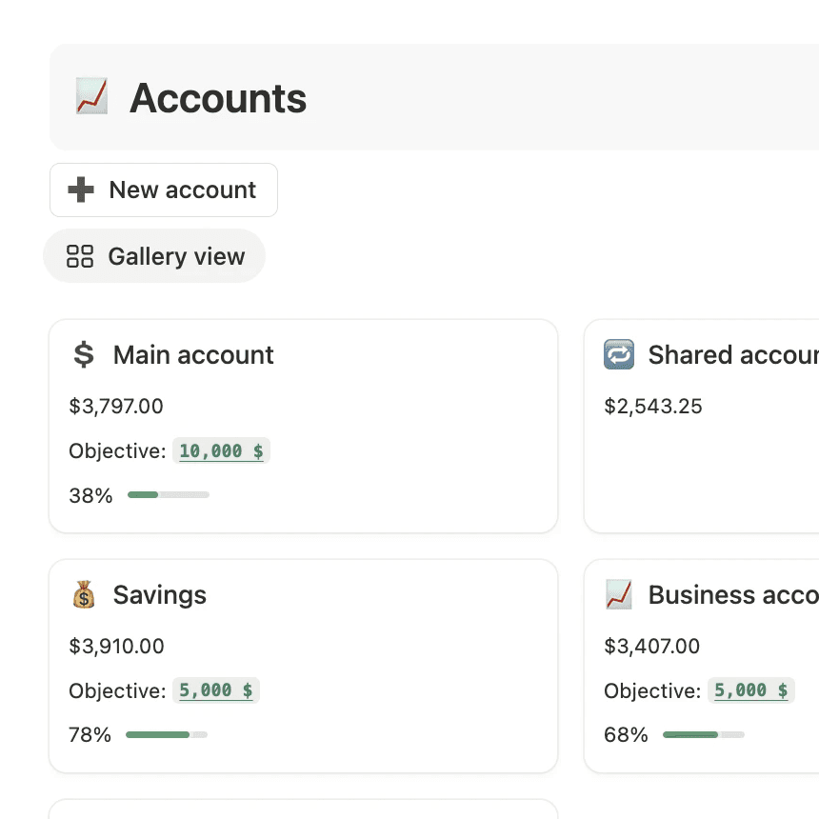This screenshot has height=819, width=819.
Task: Click the 78% progress value
Action: [x=90, y=735]
